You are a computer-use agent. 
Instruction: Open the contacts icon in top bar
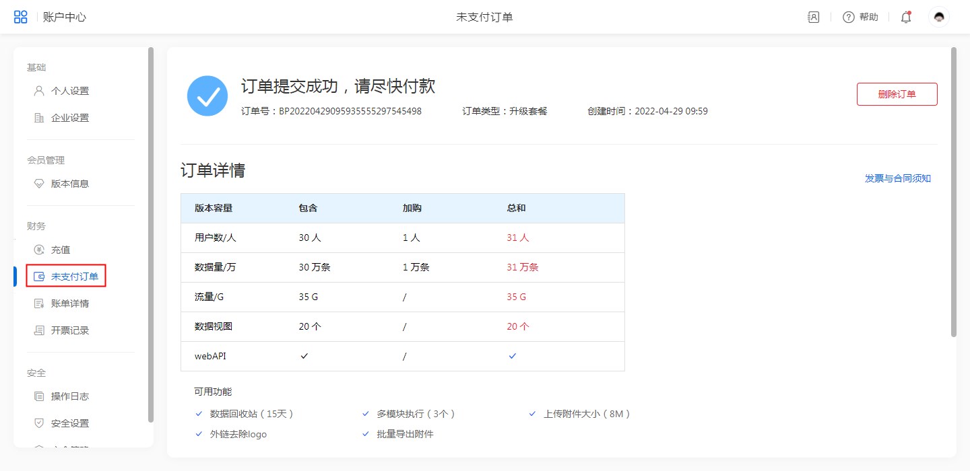[x=813, y=17]
